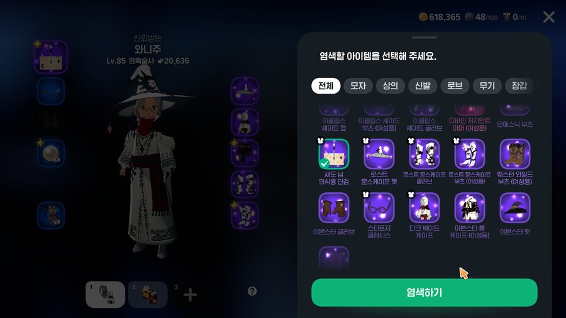The width and height of the screenshot is (566, 318).
Task: Toggle visibility on the cat pet slot
Action: (57, 222)
